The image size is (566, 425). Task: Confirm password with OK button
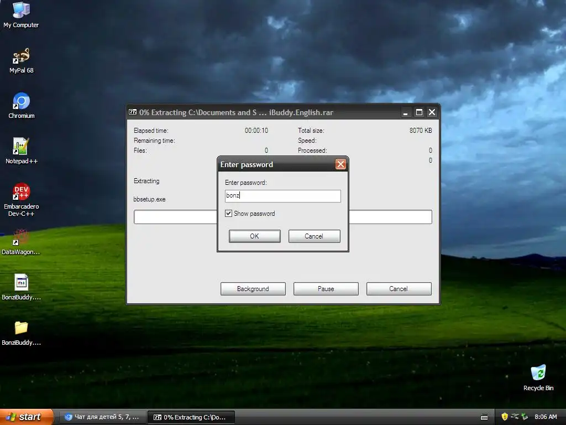click(x=254, y=236)
